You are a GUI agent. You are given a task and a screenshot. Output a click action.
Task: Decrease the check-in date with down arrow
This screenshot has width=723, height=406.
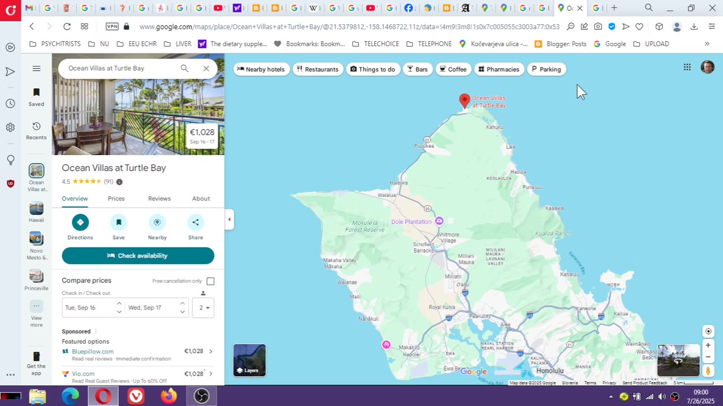119,311
